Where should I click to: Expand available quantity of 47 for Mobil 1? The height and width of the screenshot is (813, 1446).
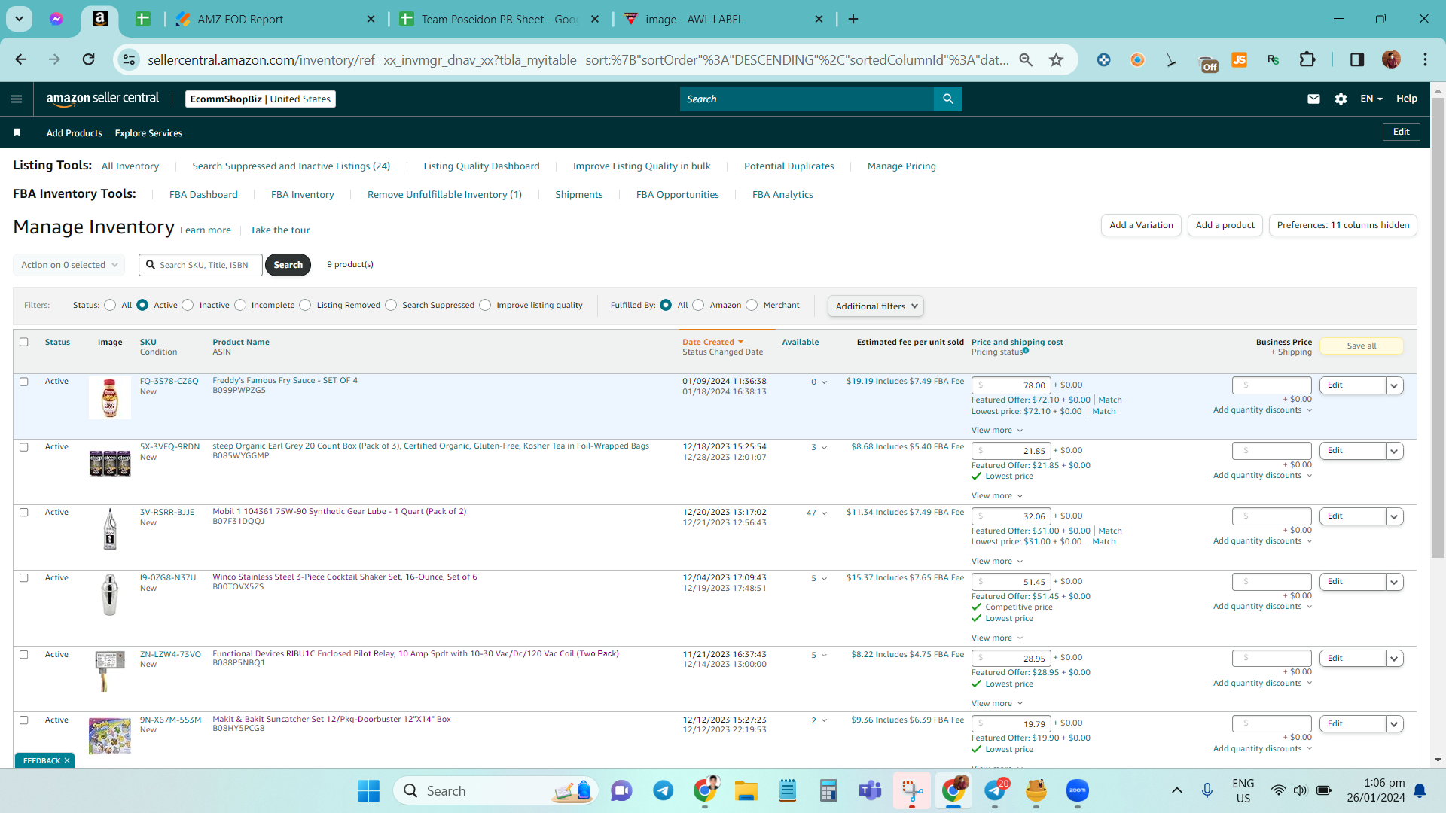click(816, 513)
